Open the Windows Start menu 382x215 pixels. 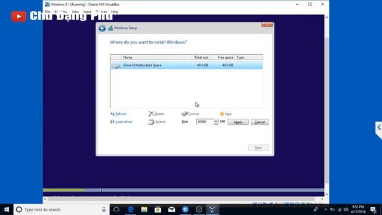[7, 210]
